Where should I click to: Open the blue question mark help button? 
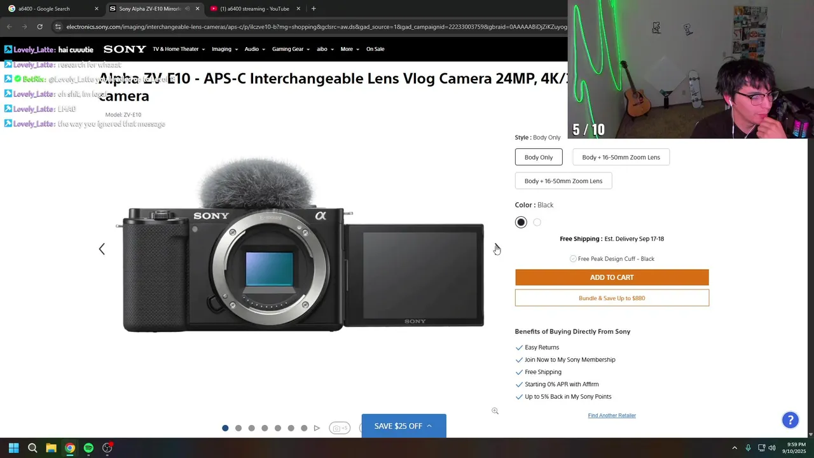point(790,420)
